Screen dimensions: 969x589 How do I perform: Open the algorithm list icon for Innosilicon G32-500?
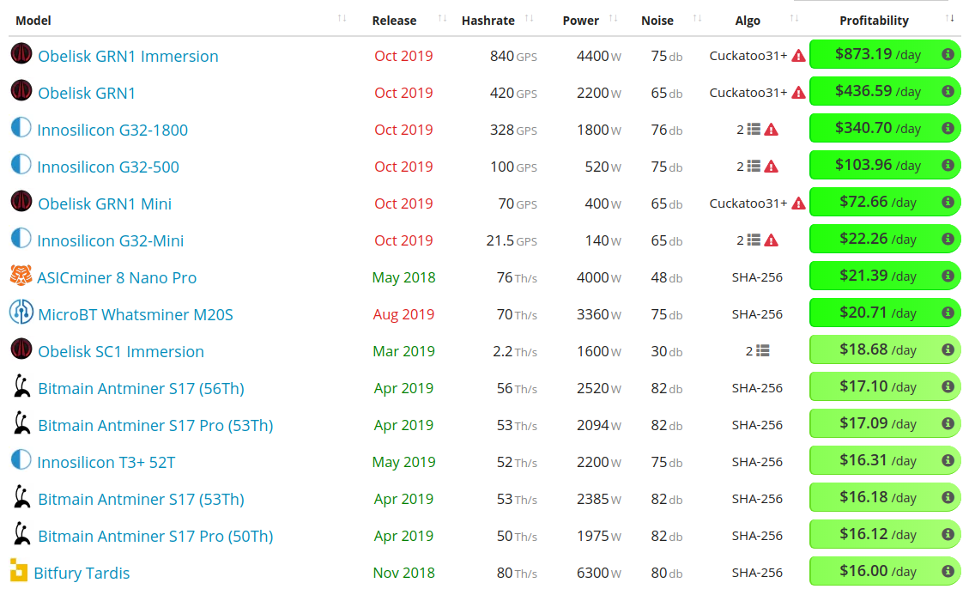click(x=754, y=167)
